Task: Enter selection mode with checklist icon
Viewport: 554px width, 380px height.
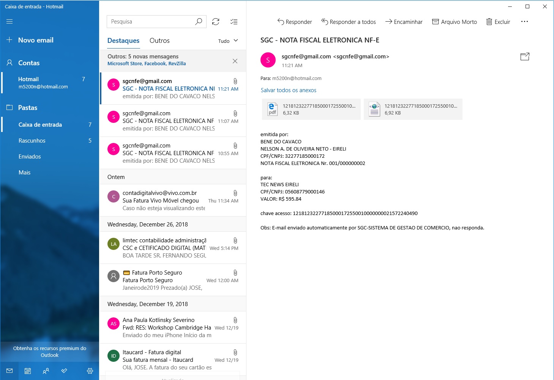Action: coord(234,22)
